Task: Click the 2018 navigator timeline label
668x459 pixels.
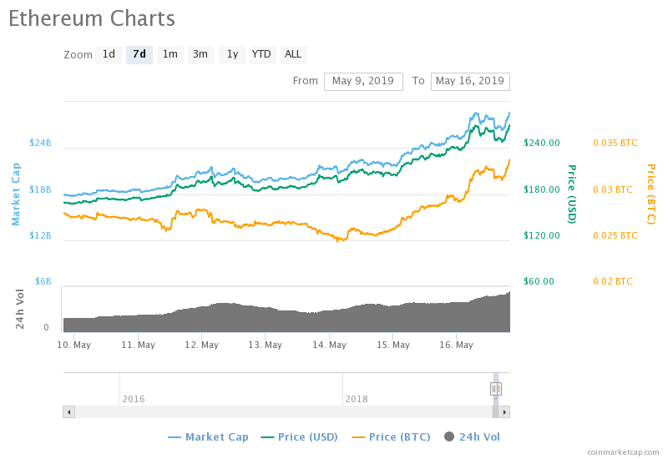Action: [357, 399]
